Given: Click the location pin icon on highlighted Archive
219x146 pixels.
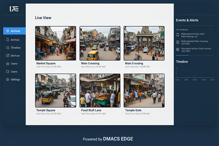Looking at the screenshot, I should pyautogui.click(x=8, y=31).
